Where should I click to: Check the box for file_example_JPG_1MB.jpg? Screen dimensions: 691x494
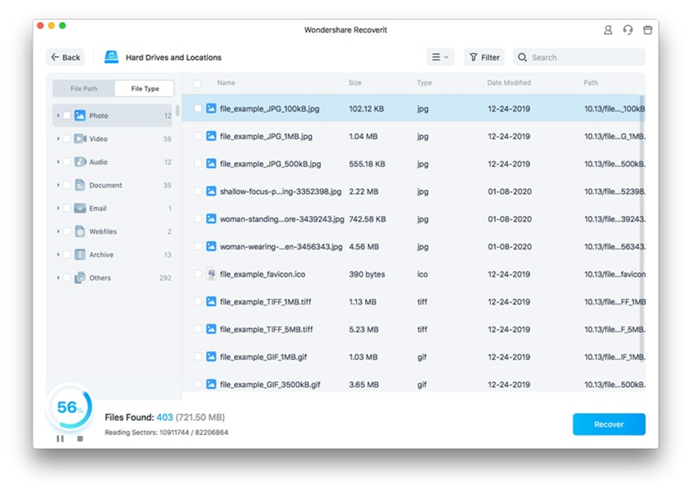point(198,136)
